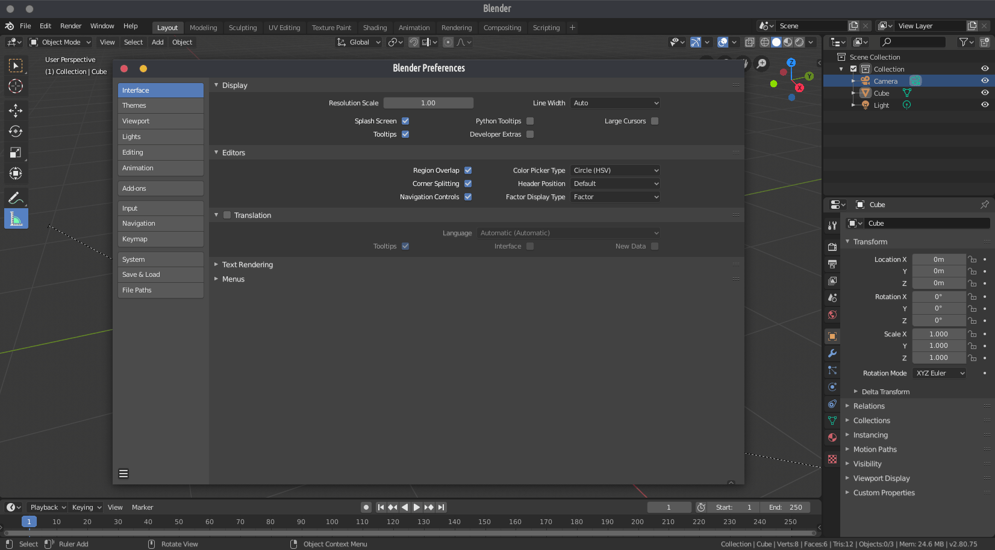This screenshot has width=995, height=550.
Task: Open the Texture properties tab
Action: click(x=832, y=459)
